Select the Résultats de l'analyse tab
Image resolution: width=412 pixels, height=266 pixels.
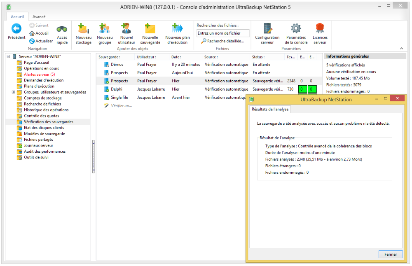[x=270, y=109]
